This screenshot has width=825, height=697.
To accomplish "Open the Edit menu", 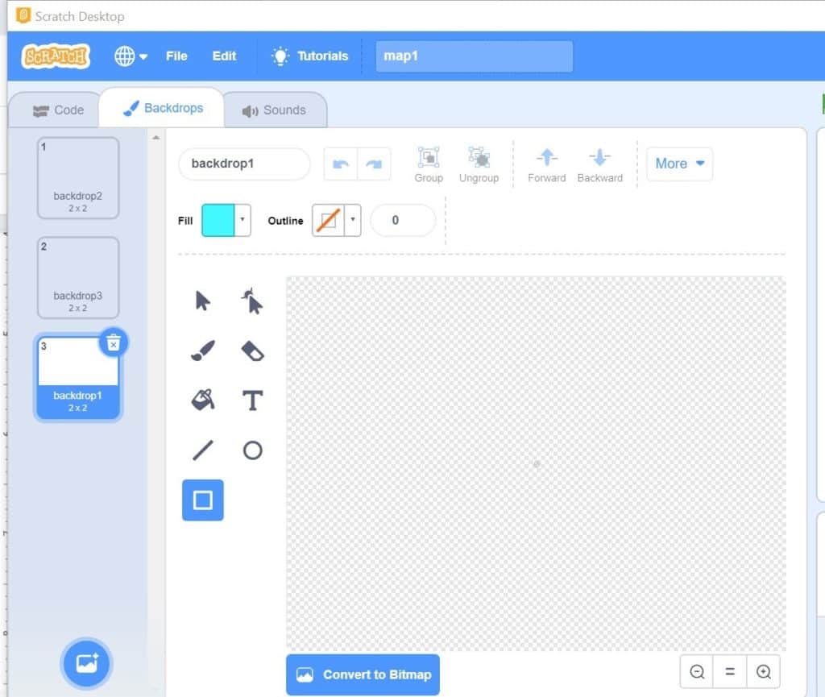I will point(224,56).
